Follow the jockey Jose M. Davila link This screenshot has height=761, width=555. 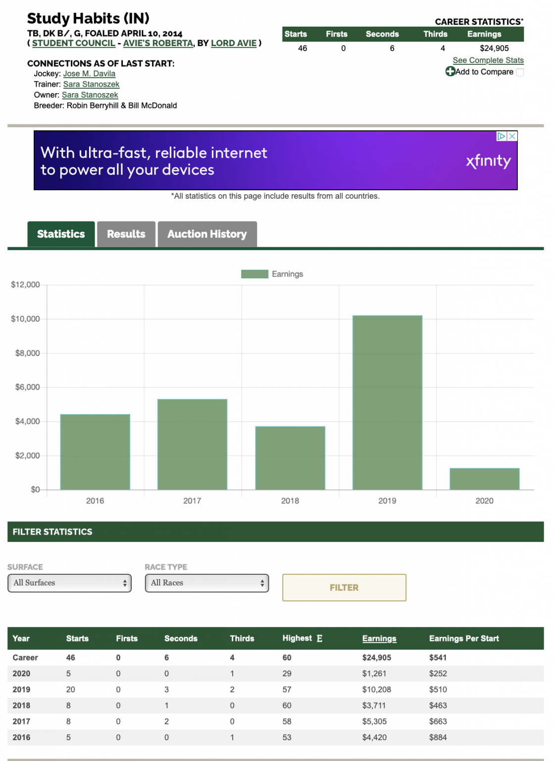coord(89,74)
